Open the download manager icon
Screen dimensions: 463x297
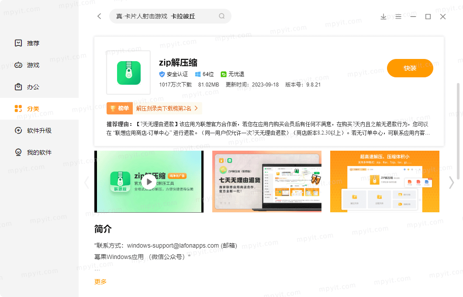[383, 17]
